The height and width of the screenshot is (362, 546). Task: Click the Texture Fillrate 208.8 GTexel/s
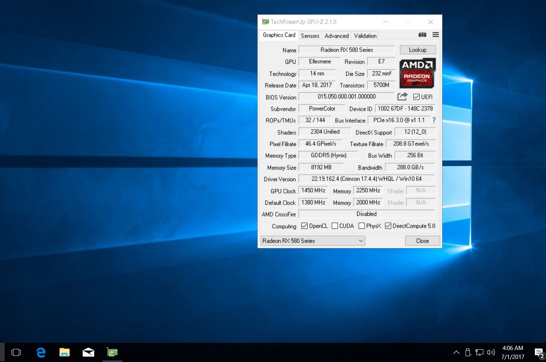pos(411,143)
